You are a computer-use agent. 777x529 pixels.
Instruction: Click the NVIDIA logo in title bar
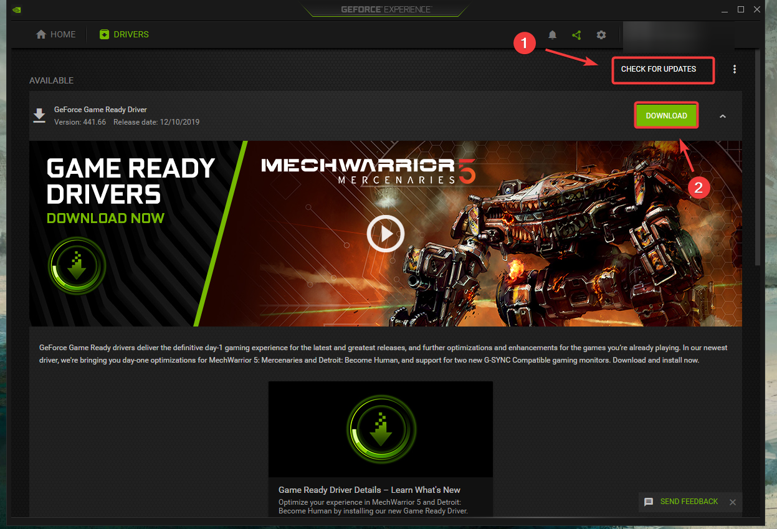pos(17,9)
